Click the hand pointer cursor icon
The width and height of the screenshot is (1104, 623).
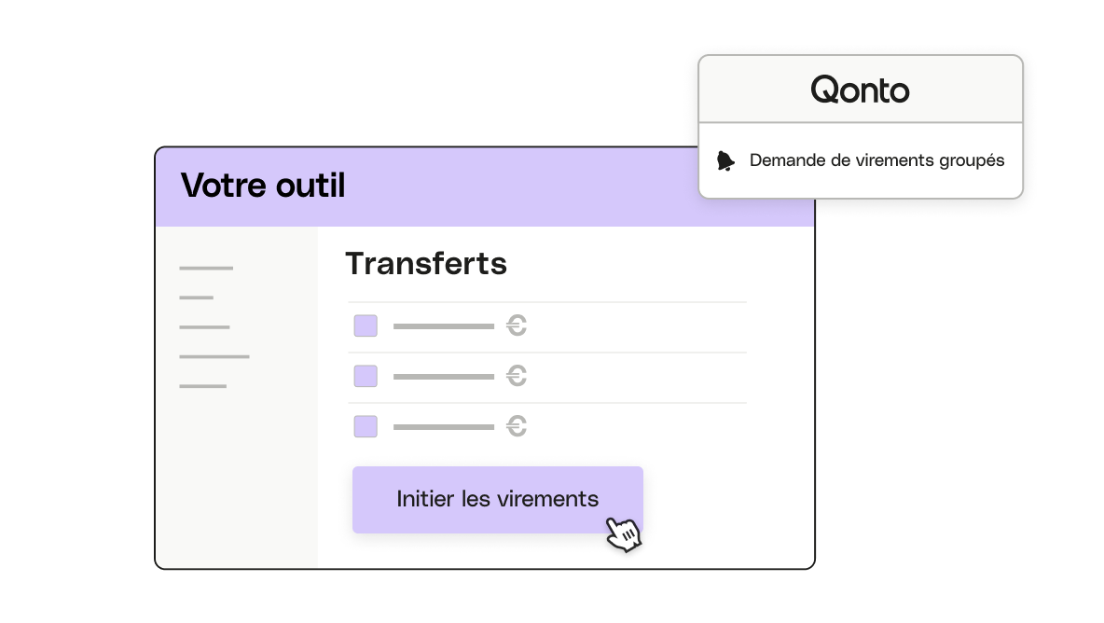coord(623,534)
